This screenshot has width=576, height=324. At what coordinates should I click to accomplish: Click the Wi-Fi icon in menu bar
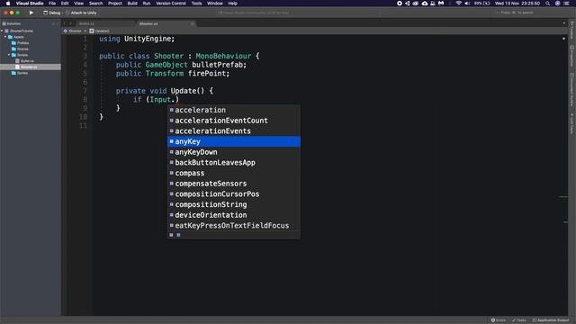coord(458,4)
